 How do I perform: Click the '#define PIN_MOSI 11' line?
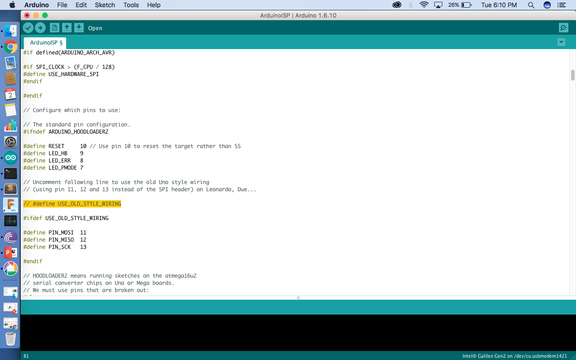[x=55, y=233]
